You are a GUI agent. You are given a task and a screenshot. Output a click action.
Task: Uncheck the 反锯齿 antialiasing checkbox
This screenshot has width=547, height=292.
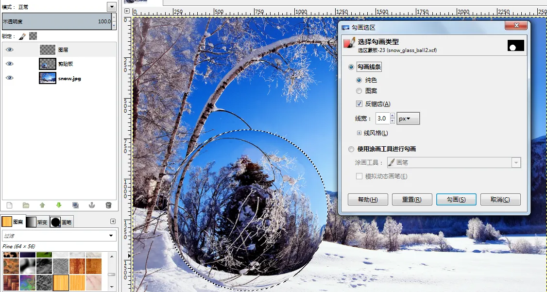click(x=359, y=104)
